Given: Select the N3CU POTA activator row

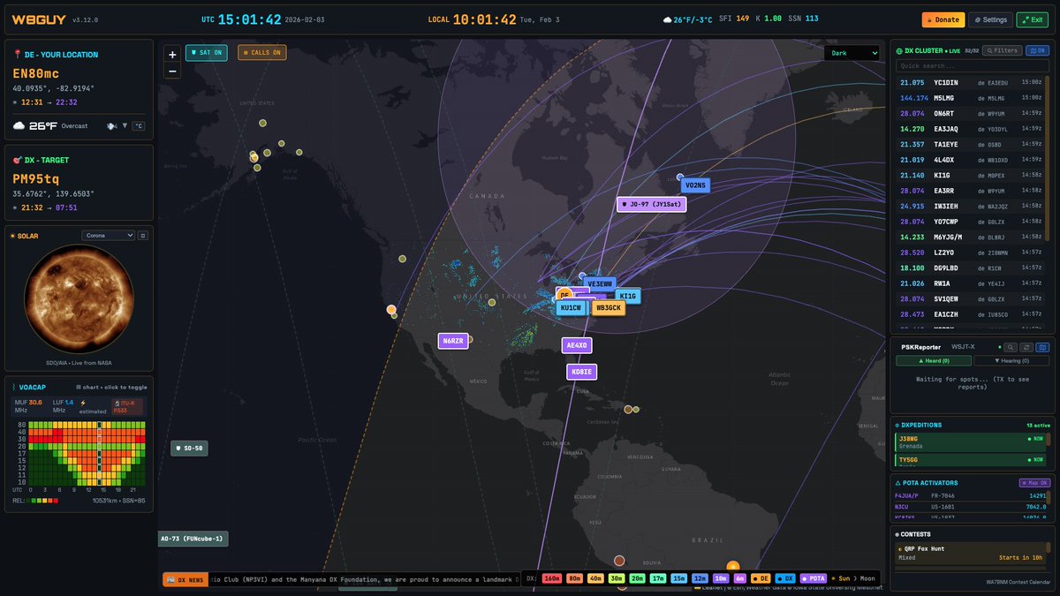Looking at the screenshot, I should [972, 507].
